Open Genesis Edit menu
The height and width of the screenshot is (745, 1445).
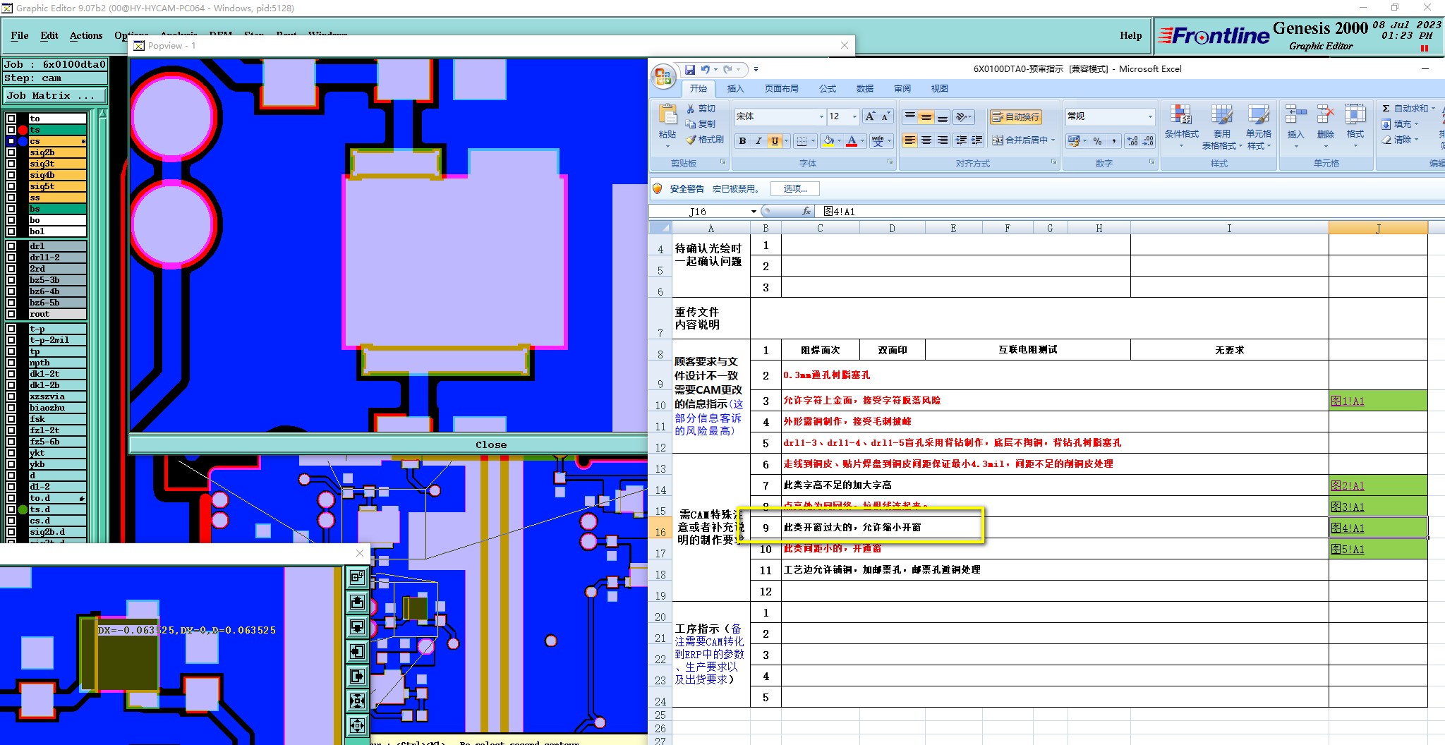point(49,35)
